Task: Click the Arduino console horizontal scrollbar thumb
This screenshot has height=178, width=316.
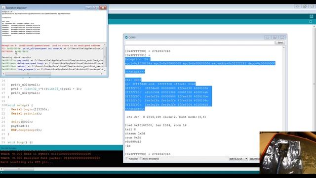Action: tap(19, 169)
